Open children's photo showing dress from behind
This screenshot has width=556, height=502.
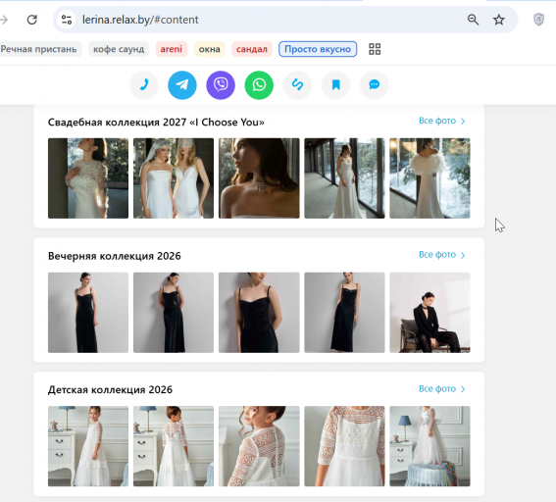point(174,446)
